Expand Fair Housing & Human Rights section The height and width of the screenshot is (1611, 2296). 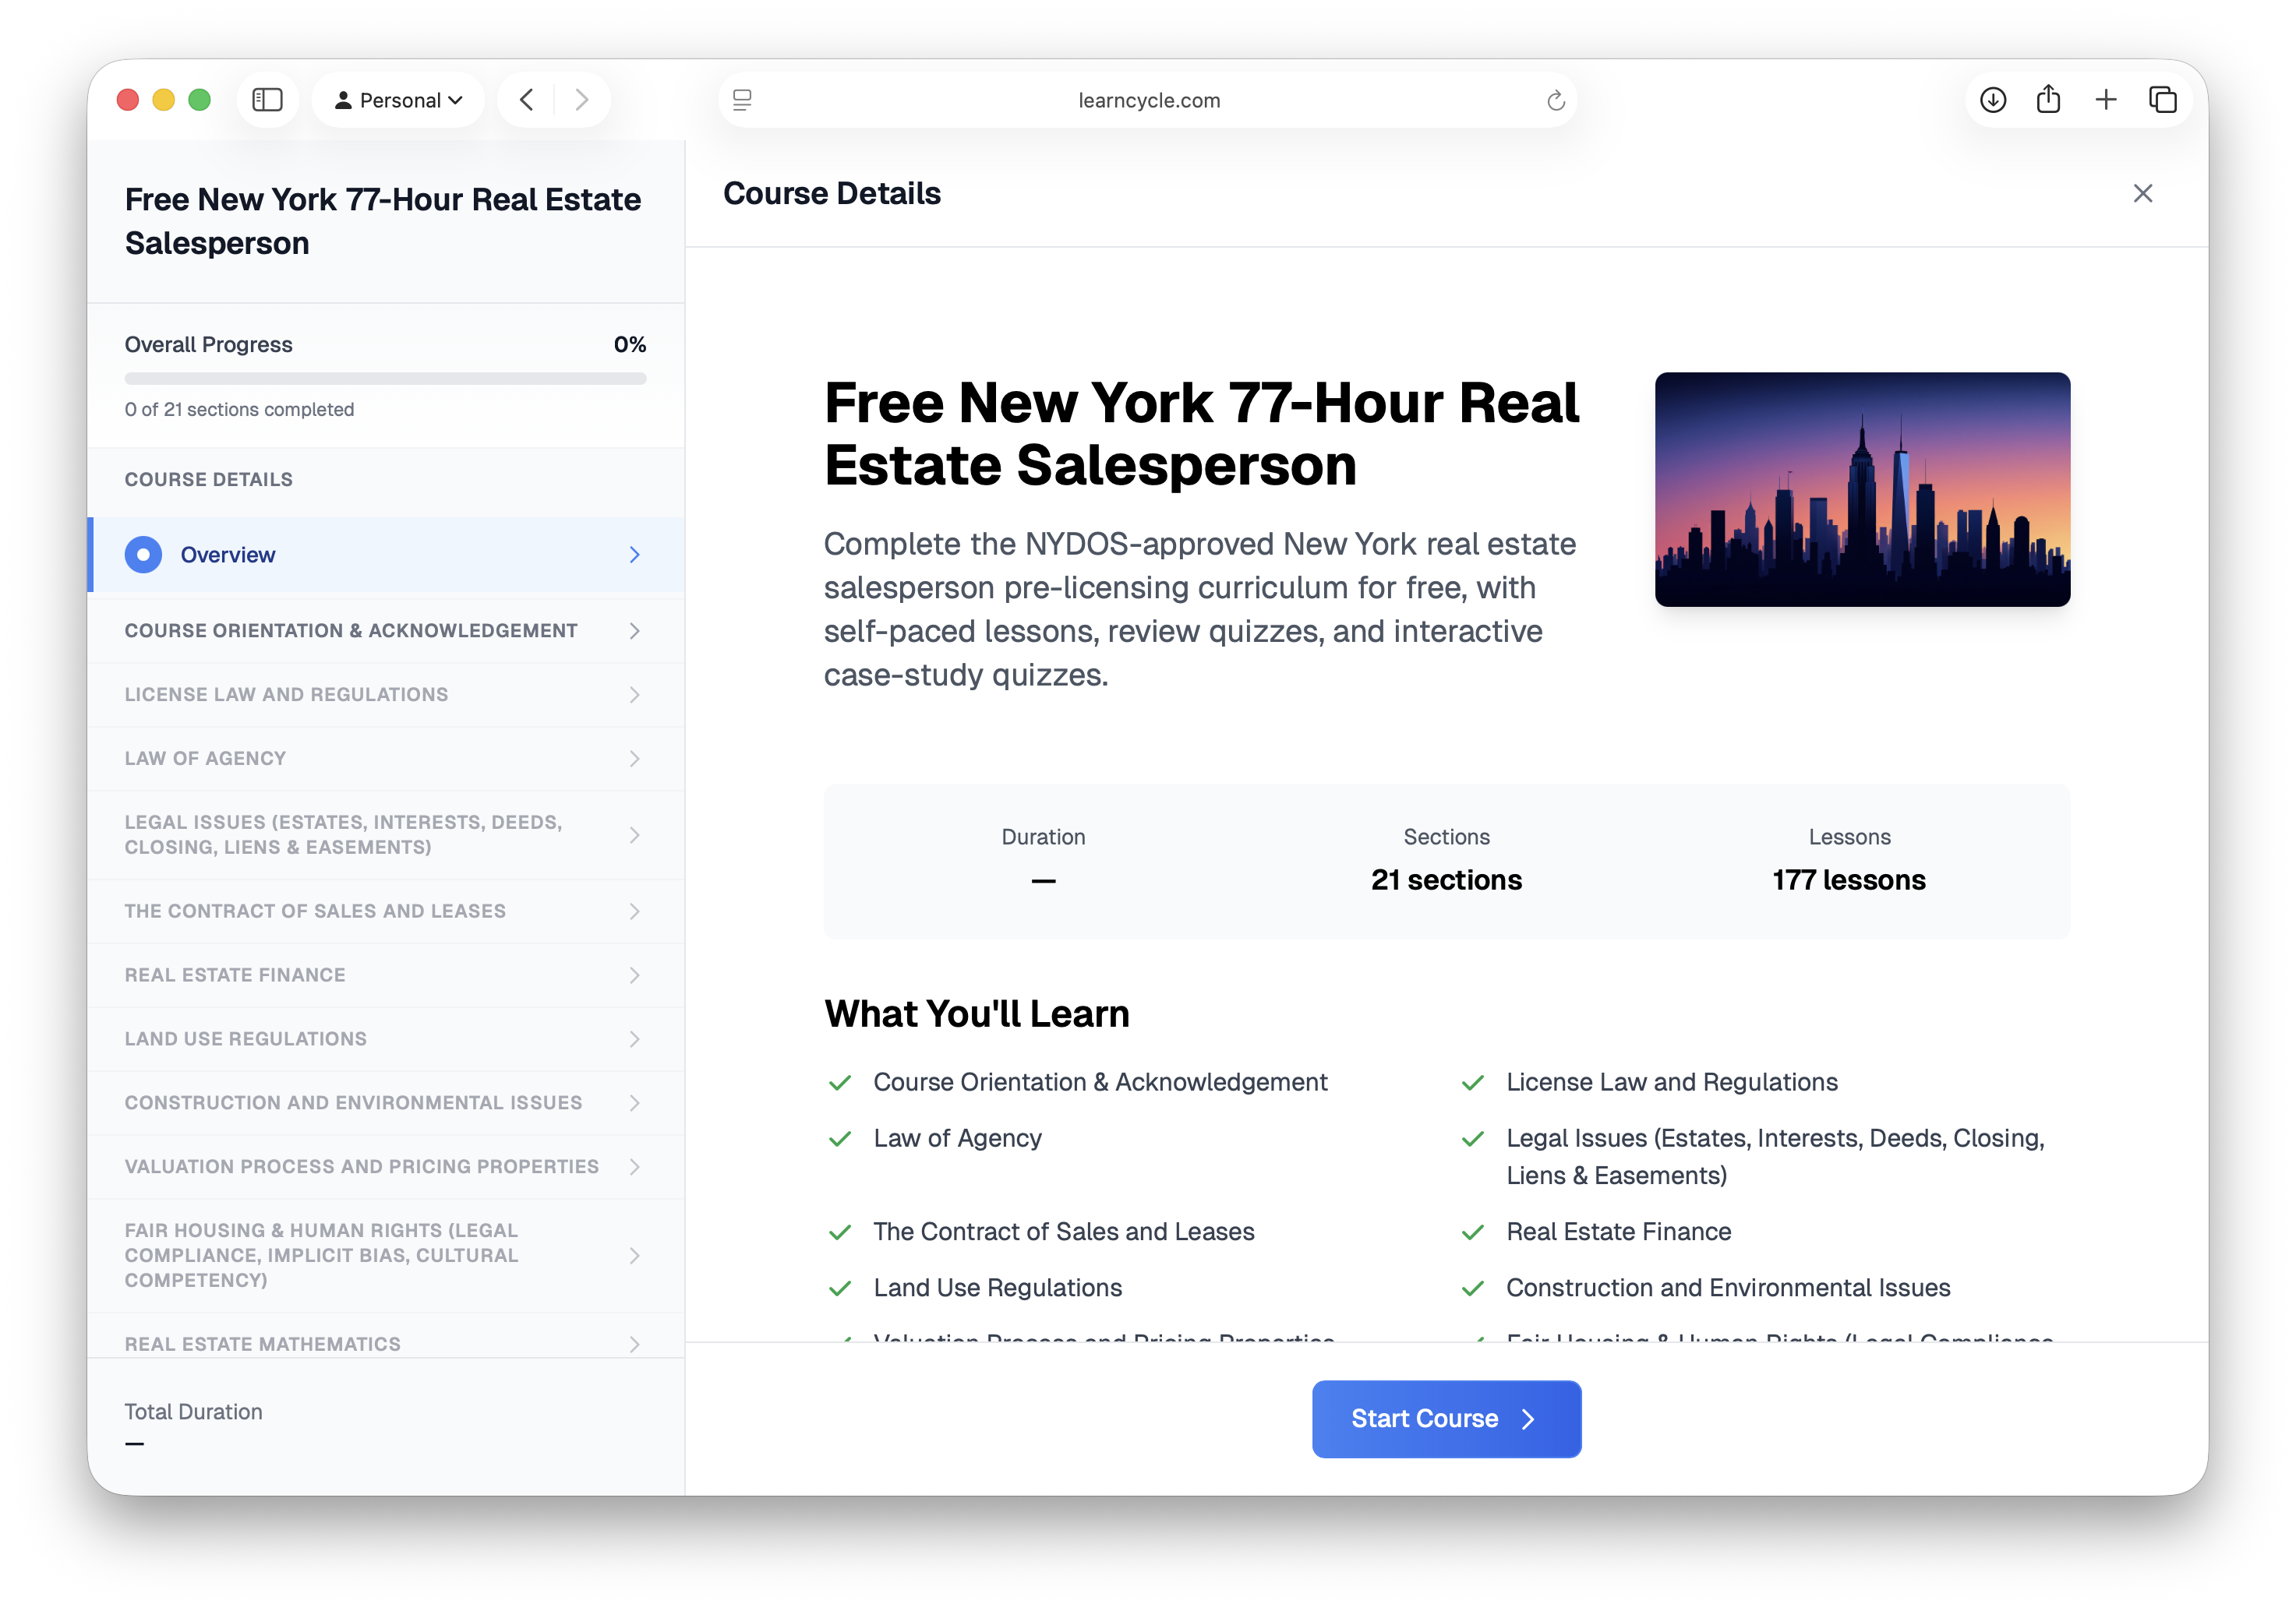[386, 1255]
